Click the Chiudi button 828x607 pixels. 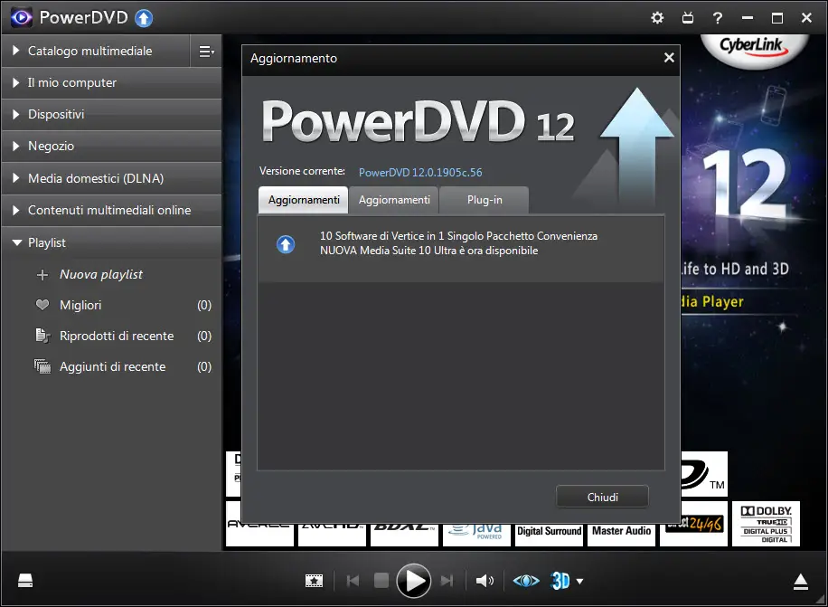pyautogui.click(x=602, y=498)
